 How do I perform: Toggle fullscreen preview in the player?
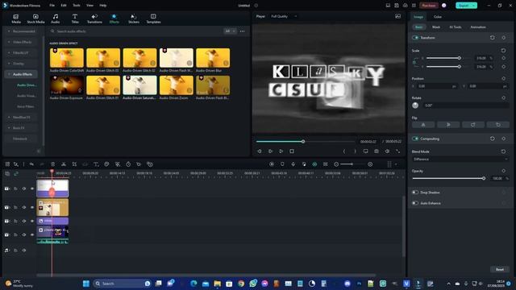pos(397,151)
